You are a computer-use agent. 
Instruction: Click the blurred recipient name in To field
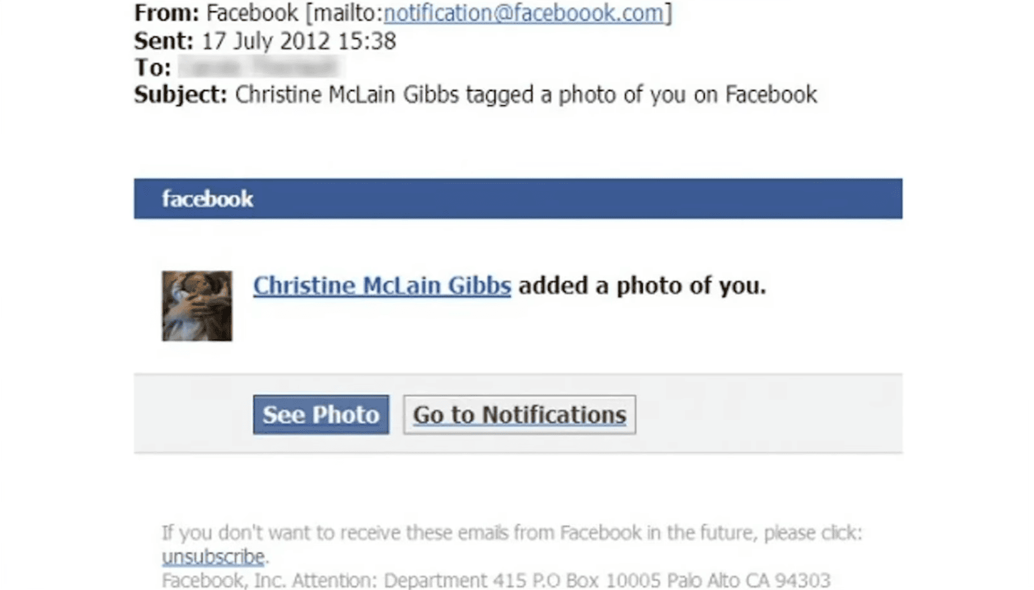[x=259, y=67]
